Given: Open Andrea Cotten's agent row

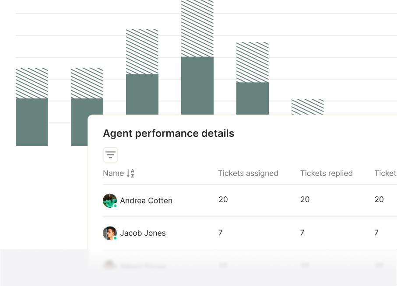Looking at the screenshot, I should click(250, 201).
